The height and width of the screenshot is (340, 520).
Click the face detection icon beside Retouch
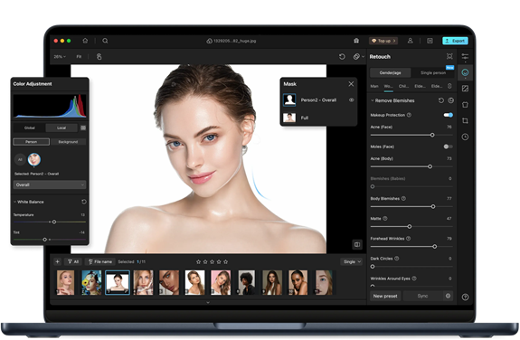pyautogui.click(x=449, y=56)
